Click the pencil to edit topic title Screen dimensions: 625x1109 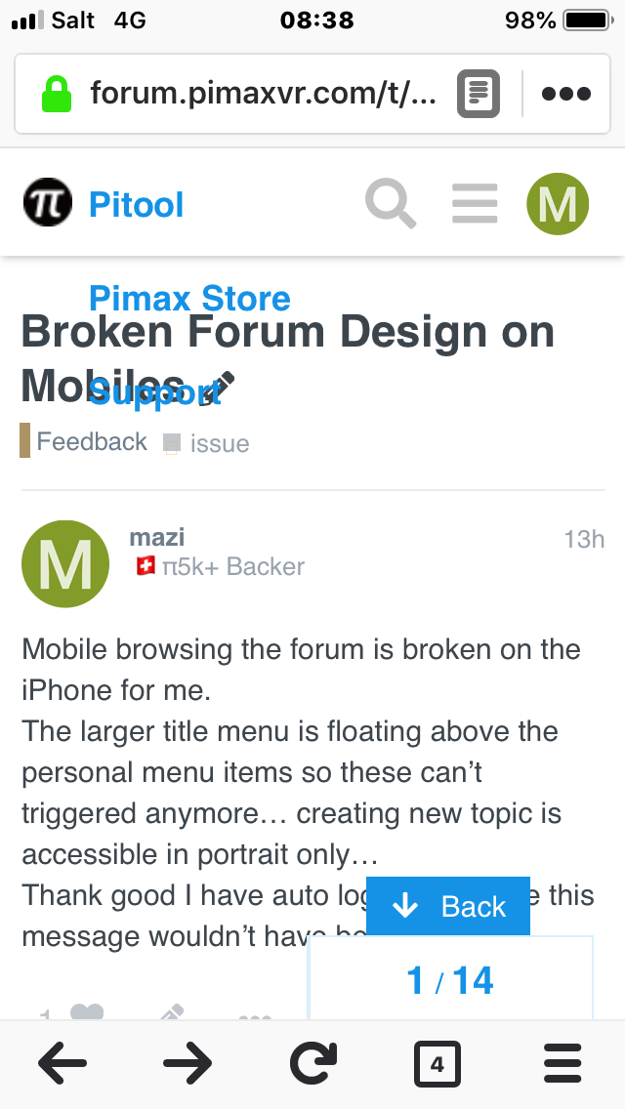[x=220, y=387]
